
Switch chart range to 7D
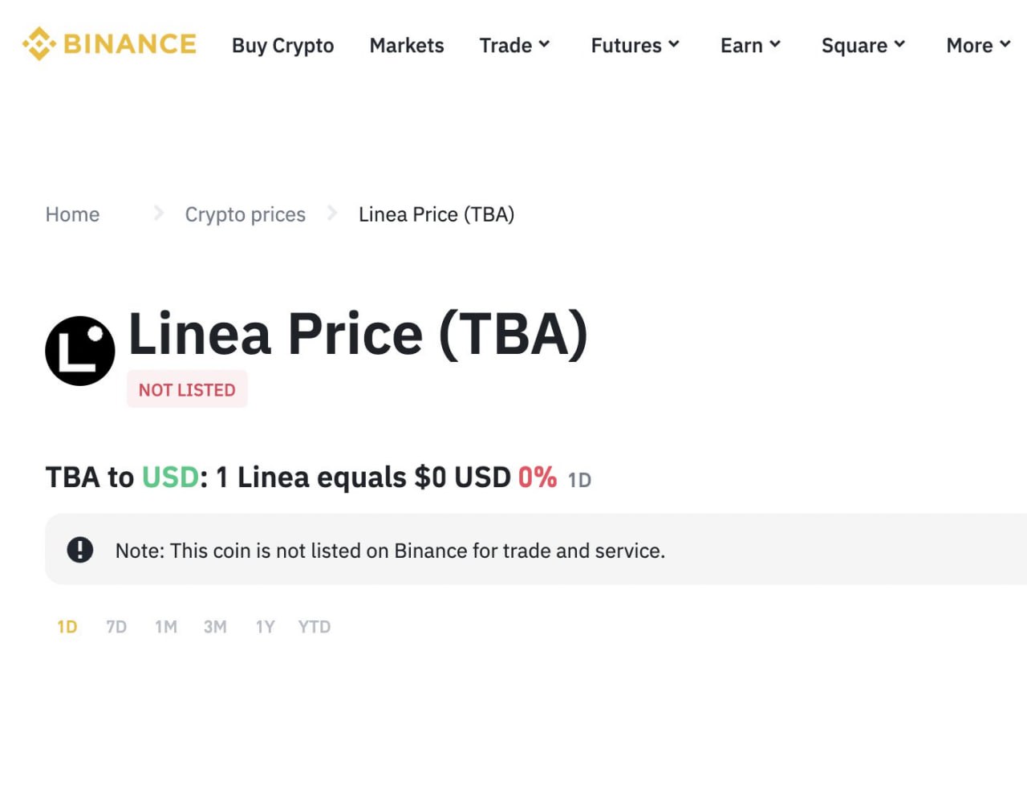(116, 627)
